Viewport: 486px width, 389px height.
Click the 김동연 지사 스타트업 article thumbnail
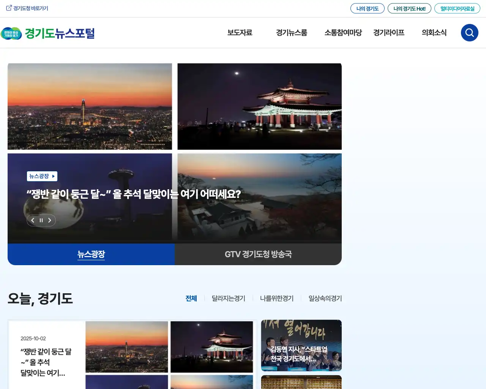(301, 345)
